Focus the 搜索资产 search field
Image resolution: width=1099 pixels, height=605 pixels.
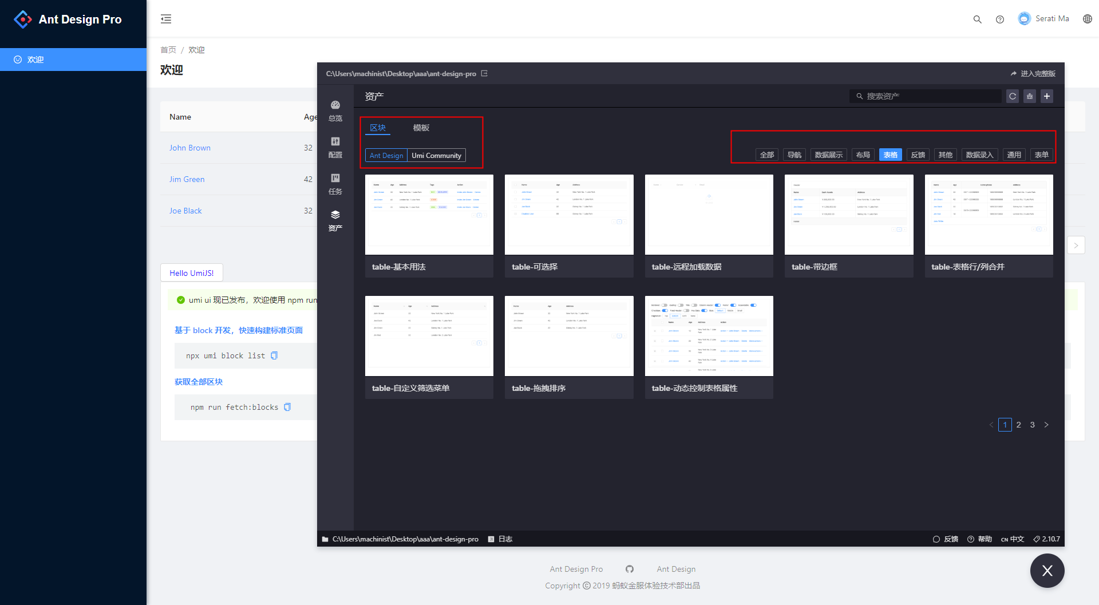click(926, 96)
